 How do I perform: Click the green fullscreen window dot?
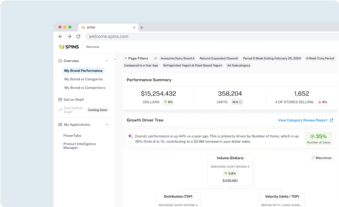(70, 27)
